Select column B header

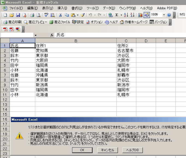click(76, 41)
